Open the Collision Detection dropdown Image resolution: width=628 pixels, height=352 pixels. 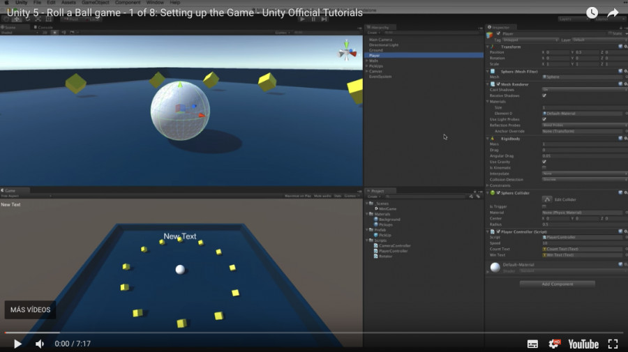click(x=585, y=180)
